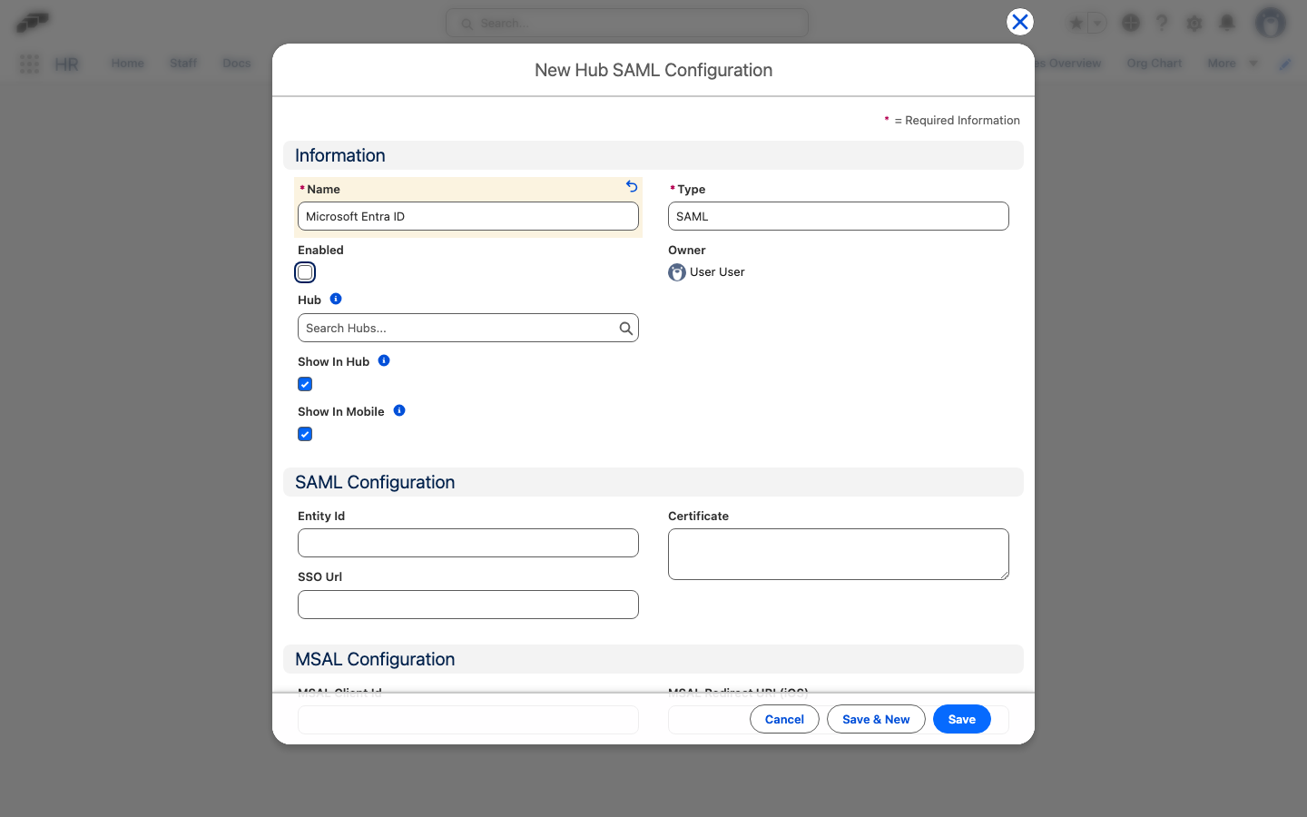1307x817 pixels.
Task: Open the Docs navigation tab
Action: point(237,64)
